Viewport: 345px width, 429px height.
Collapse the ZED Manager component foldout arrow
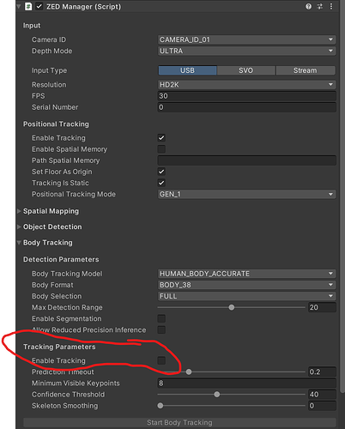click(19, 6)
